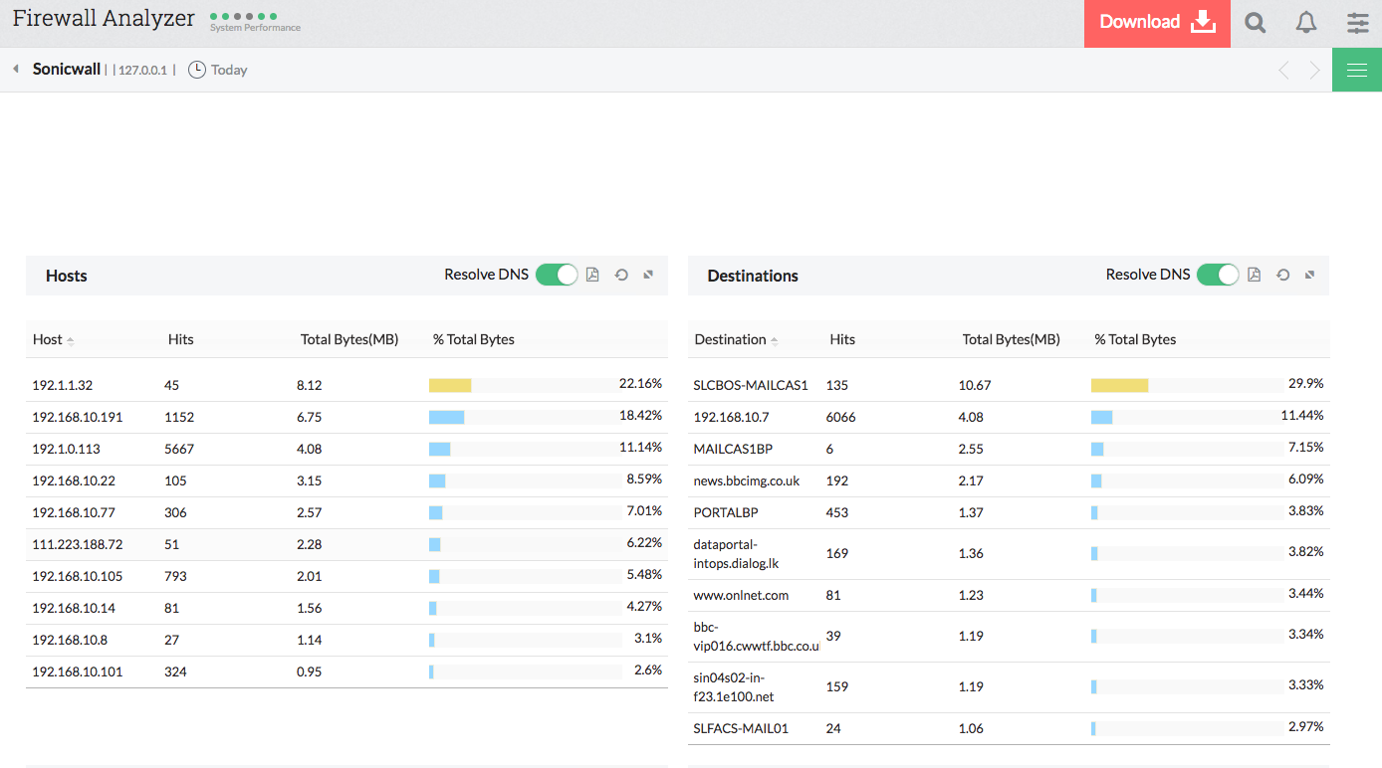Refresh the Hosts panel data
The height and width of the screenshot is (768, 1382).
click(621, 274)
